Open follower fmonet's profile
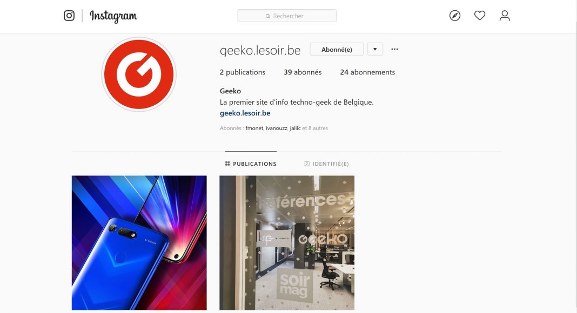The width and height of the screenshot is (577, 313). click(254, 128)
